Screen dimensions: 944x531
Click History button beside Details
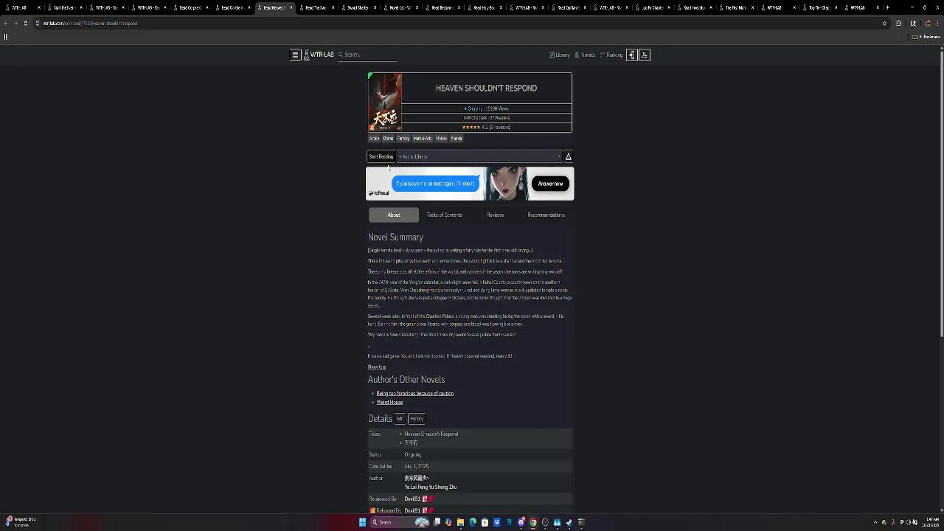pos(417,418)
